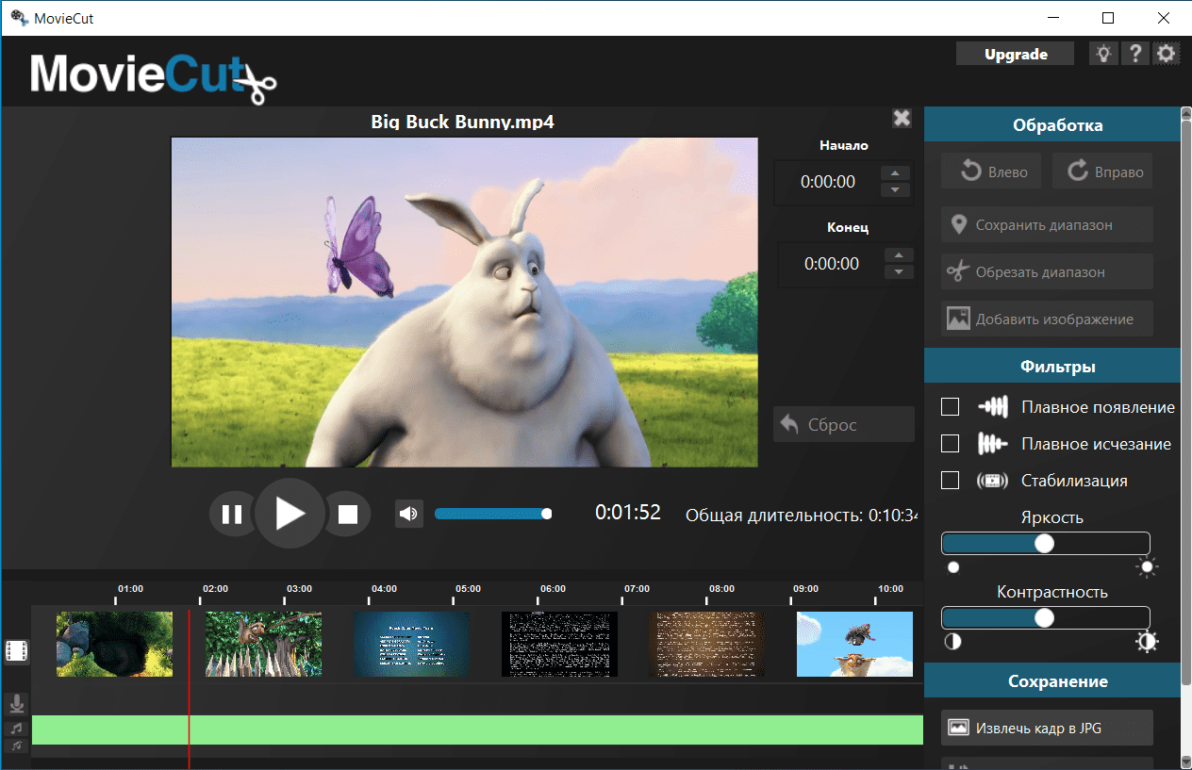Click the 0:01:52 current time display
The width and height of the screenshot is (1192, 770).
pyautogui.click(x=628, y=513)
